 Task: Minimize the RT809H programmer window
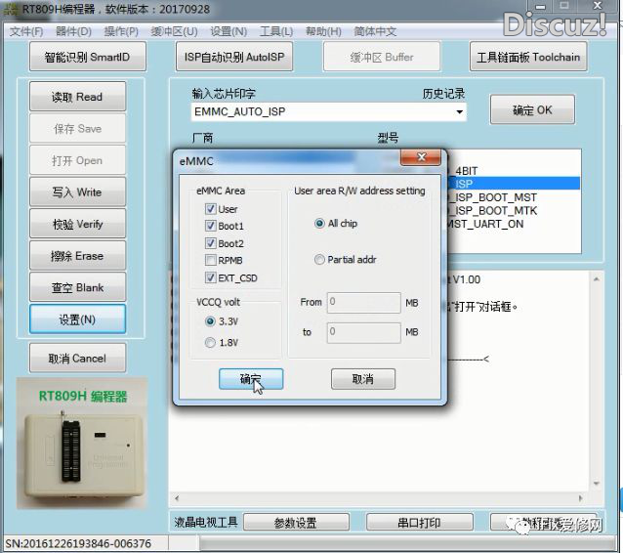(541, 6)
